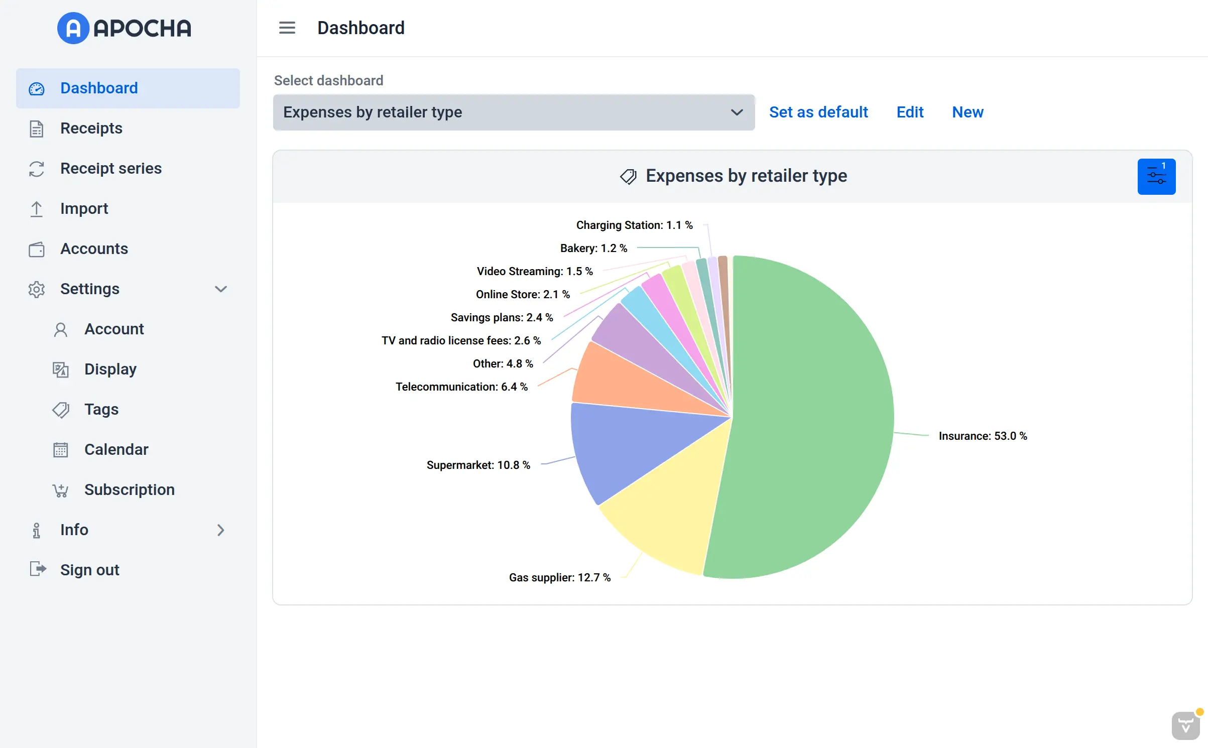1208x748 pixels.
Task: Go to Tags settings page
Action: pyautogui.click(x=101, y=410)
